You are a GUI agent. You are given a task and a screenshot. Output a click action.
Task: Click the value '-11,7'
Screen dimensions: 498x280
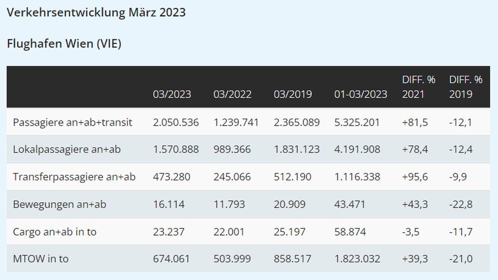click(x=461, y=232)
